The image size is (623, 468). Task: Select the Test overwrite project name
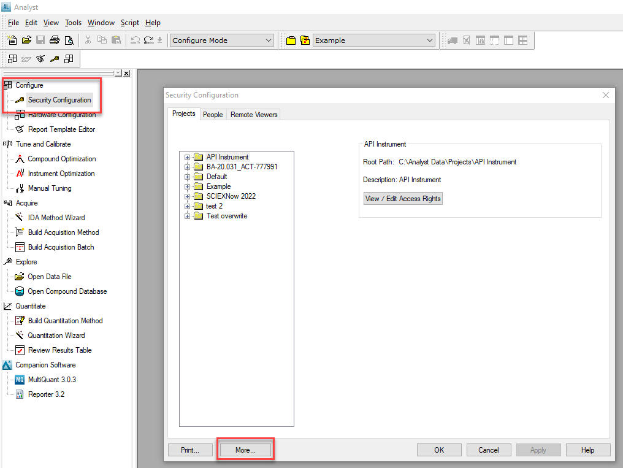tap(227, 216)
